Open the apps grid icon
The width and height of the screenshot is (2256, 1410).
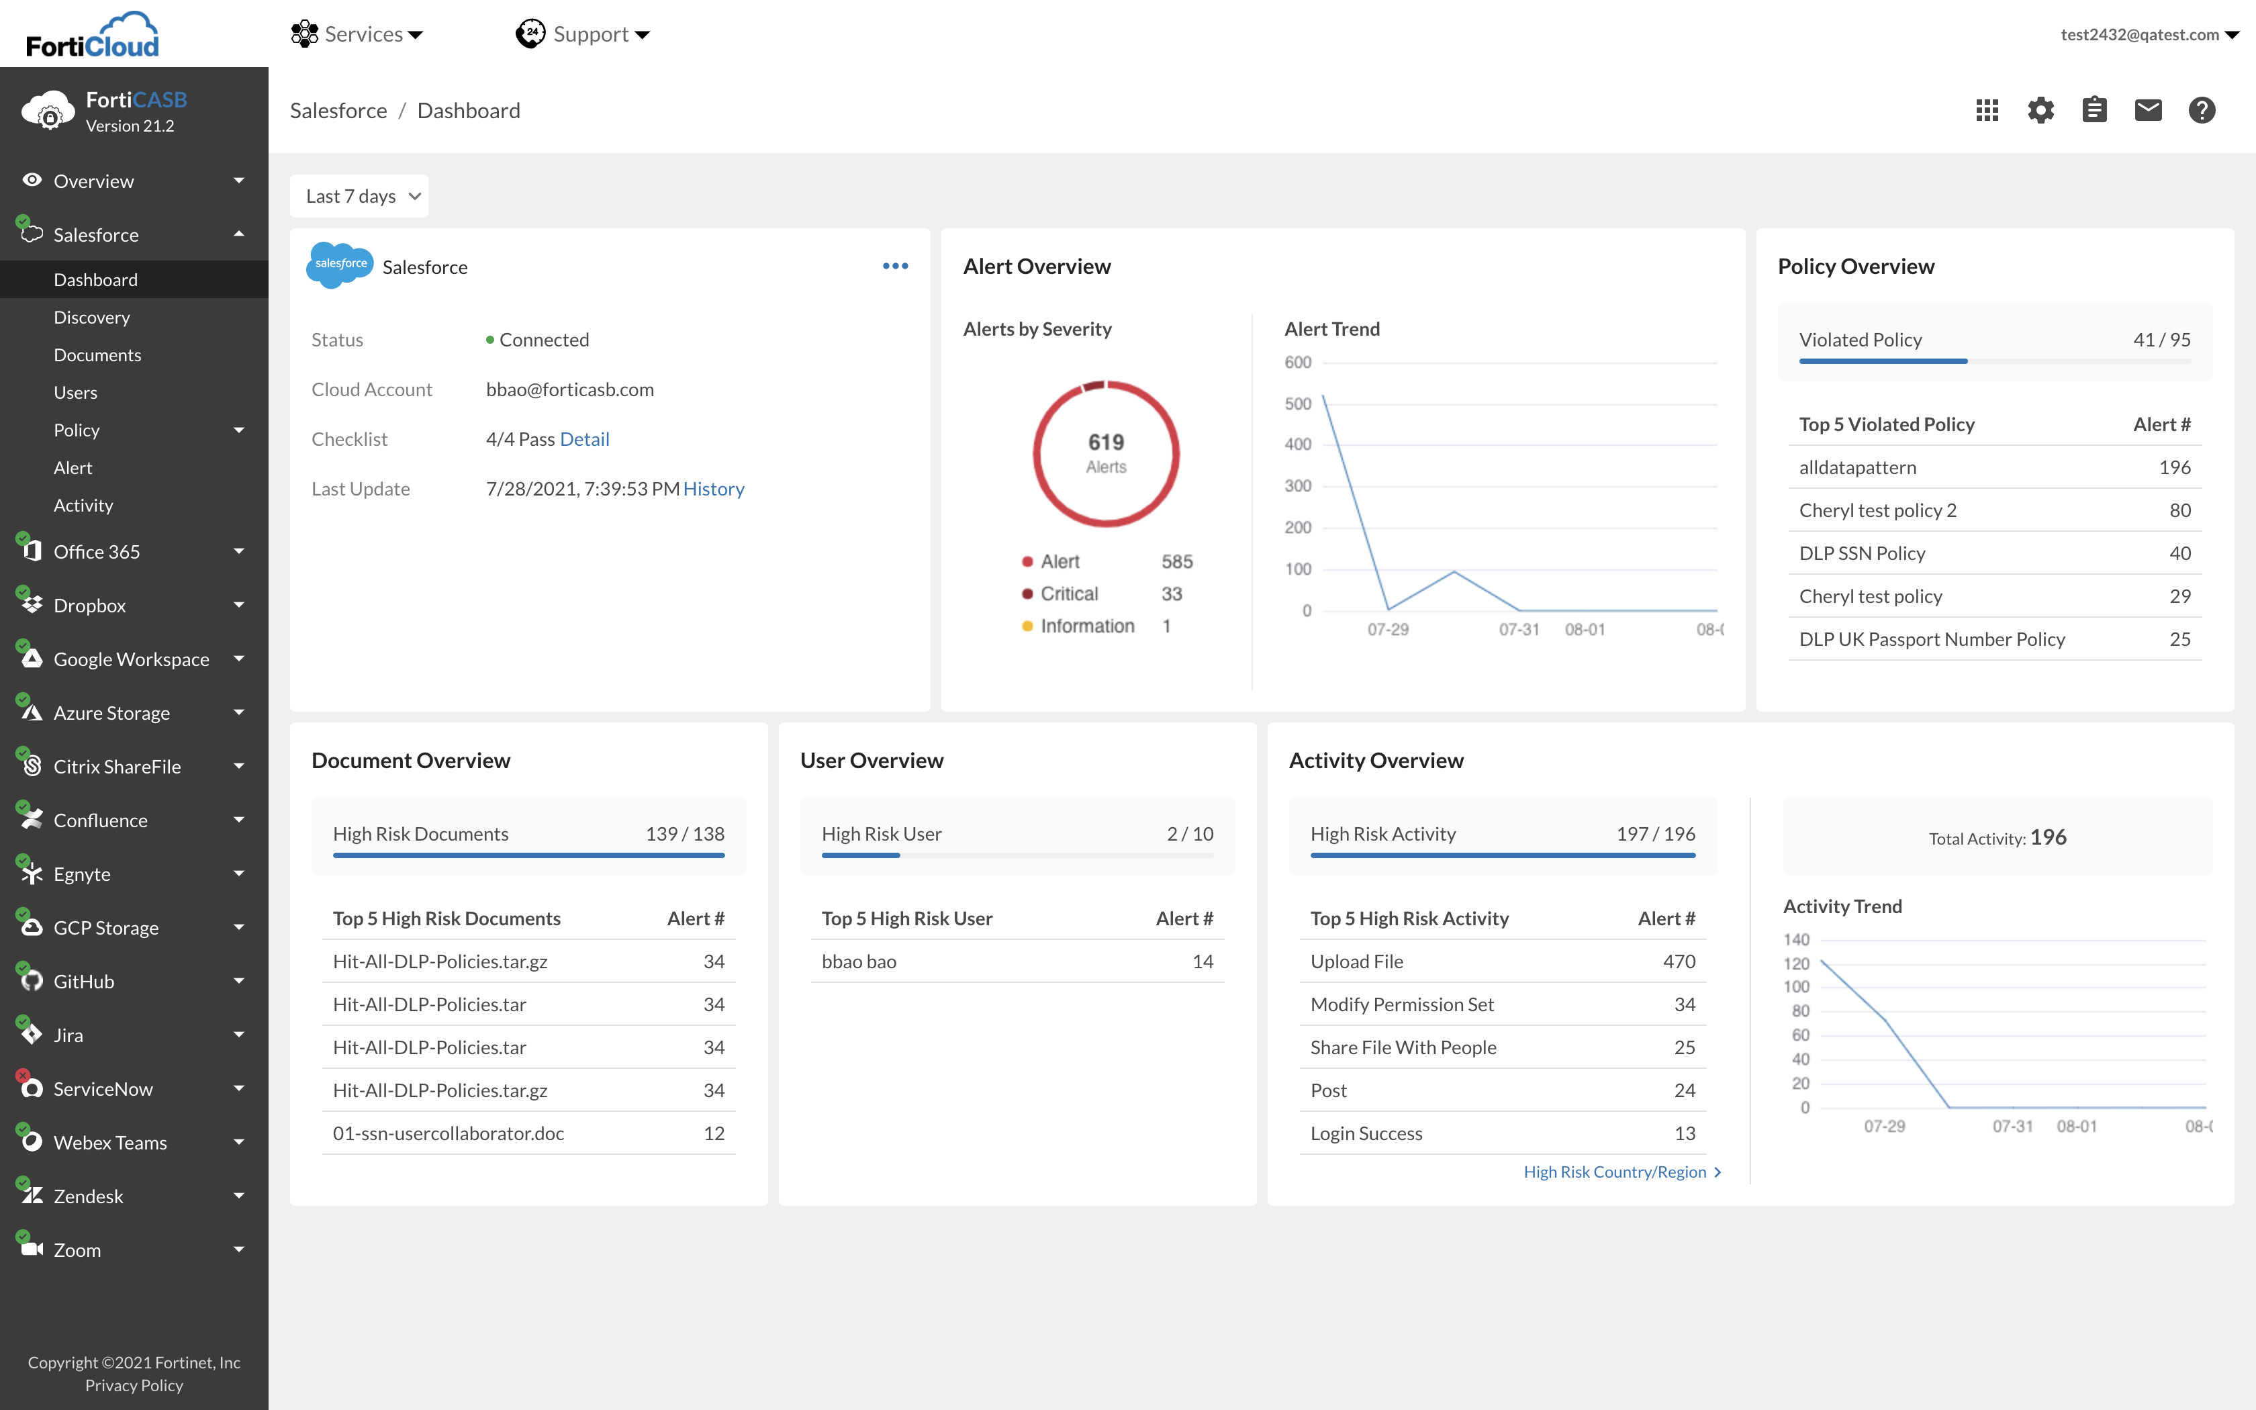point(1987,110)
